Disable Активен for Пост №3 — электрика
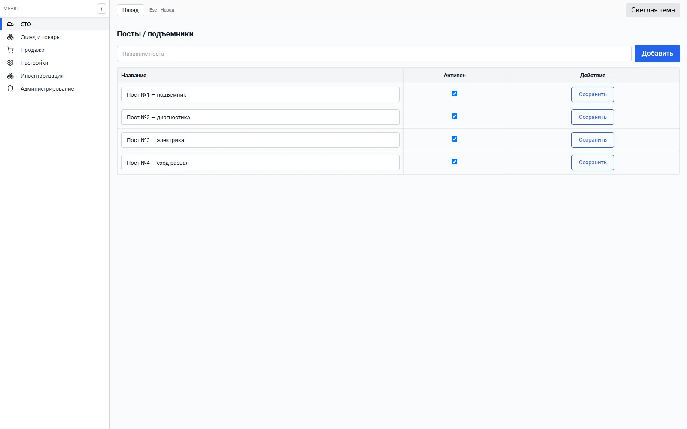This screenshot has height=429, width=687. click(x=454, y=139)
